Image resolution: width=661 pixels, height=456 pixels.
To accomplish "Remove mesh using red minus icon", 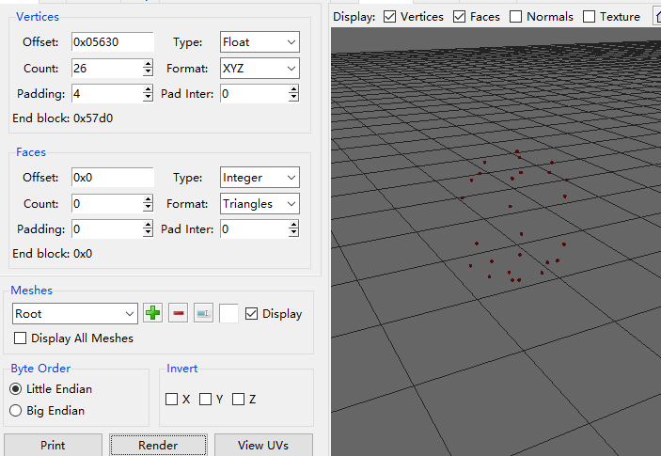I will (179, 313).
